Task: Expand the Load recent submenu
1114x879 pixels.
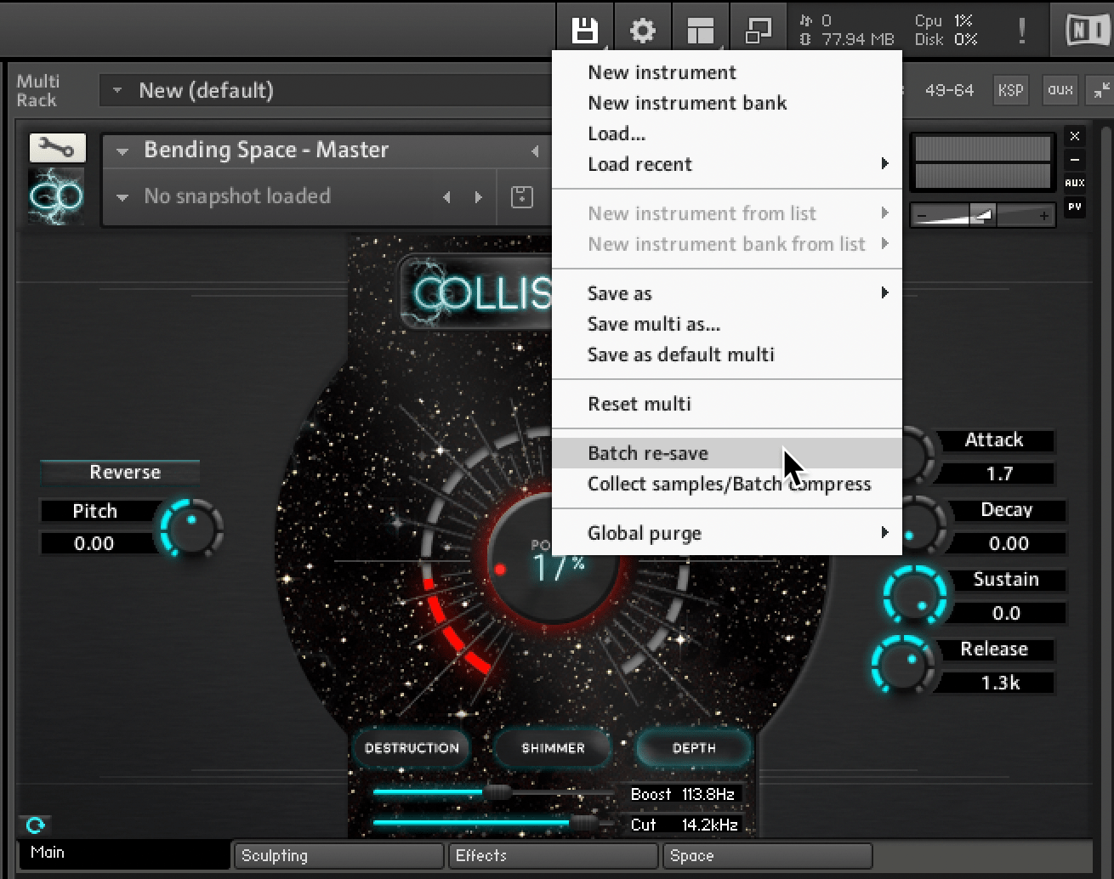Action: click(639, 164)
